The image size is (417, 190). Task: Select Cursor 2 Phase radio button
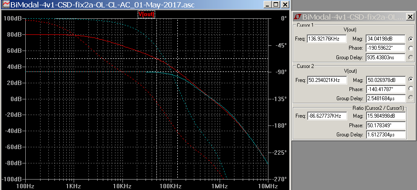(x=410, y=89)
